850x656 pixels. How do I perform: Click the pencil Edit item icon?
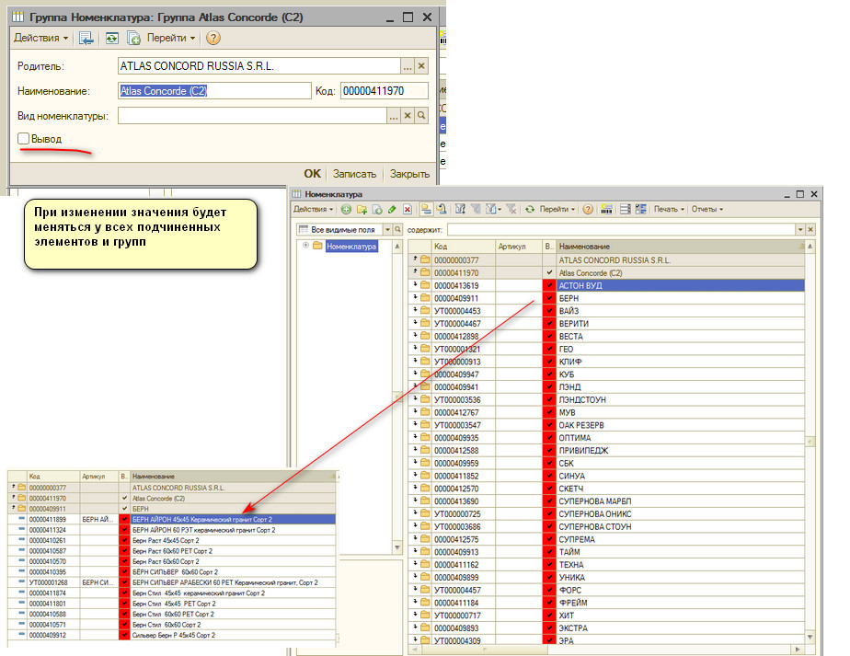(x=392, y=210)
